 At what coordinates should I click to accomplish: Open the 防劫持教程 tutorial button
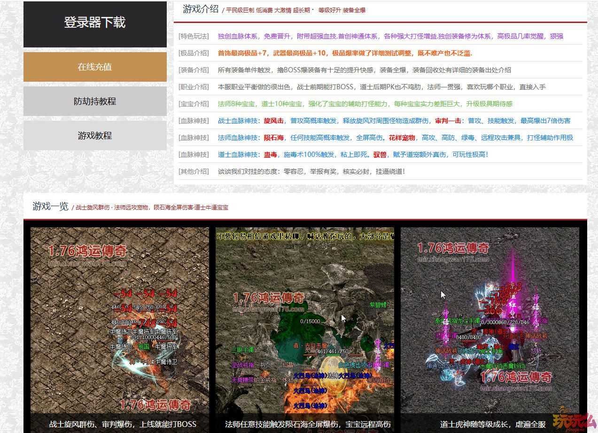tap(95, 101)
